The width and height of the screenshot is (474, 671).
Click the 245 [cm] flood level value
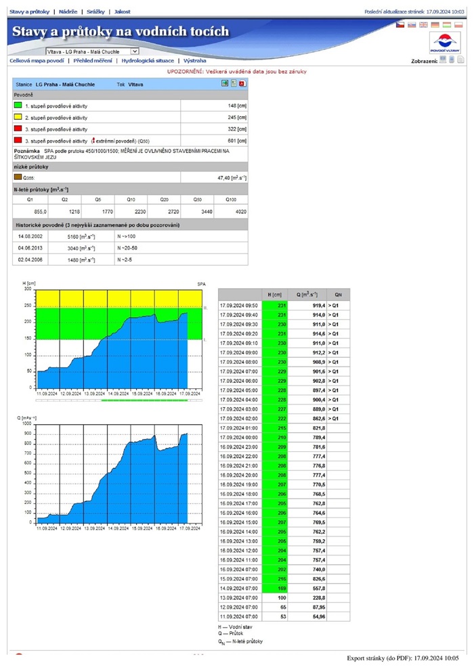pos(237,117)
